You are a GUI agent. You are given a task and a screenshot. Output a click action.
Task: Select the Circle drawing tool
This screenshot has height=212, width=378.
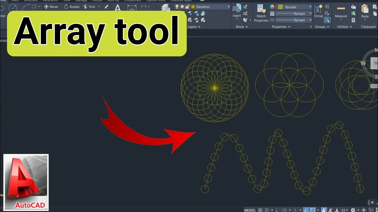pos(13,7)
